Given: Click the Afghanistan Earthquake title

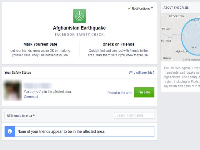Looking at the screenshot, I should 79,28.
